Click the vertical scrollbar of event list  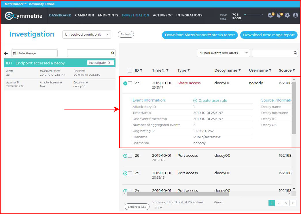294,107
